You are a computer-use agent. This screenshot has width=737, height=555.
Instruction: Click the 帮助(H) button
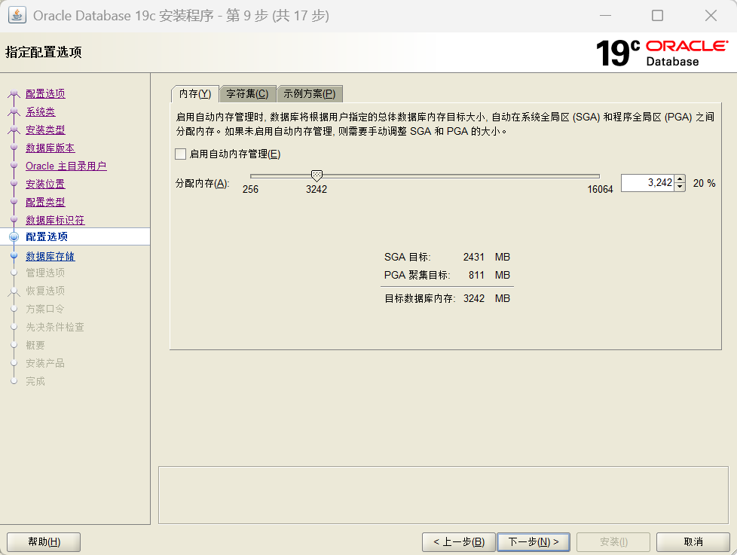[44, 542]
